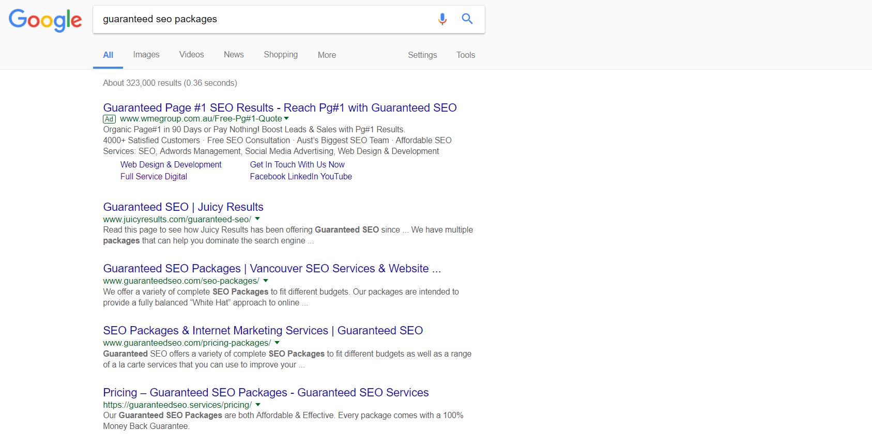
Task: Expand dropdown arrow next to guaranteedseo.com/seo-packages URL
Action: pos(266,281)
